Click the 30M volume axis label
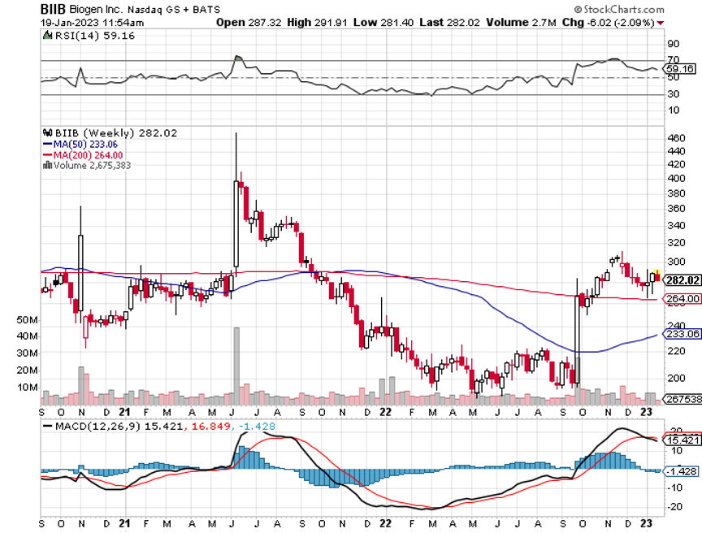702x533 pixels. (28, 353)
